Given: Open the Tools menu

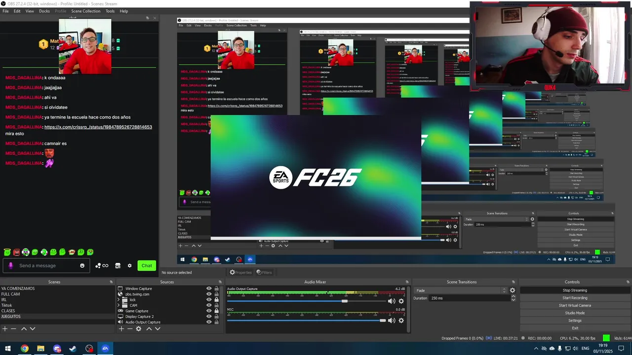Looking at the screenshot, I should (110, 11).
